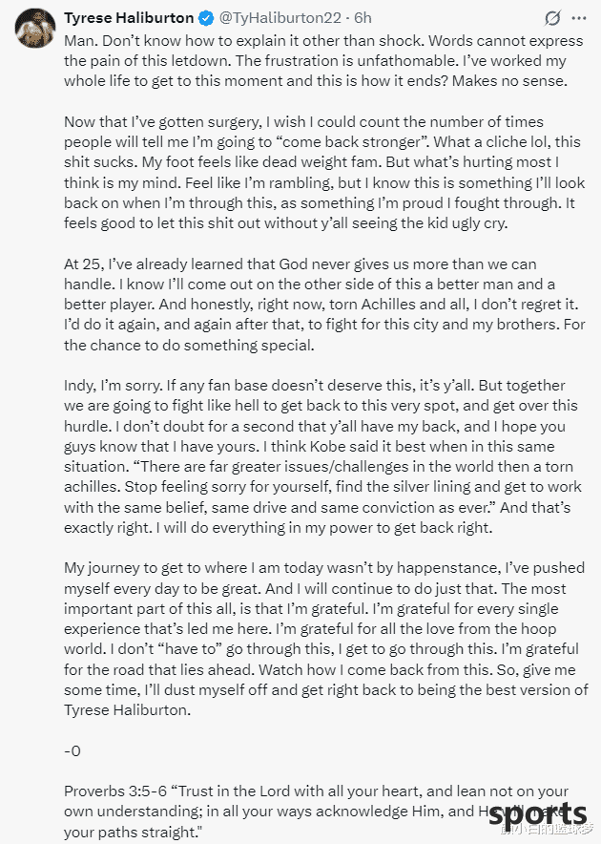601x844 pixels.
Task: Click the blue verified badge icon
Action: (x=206, y=18)
